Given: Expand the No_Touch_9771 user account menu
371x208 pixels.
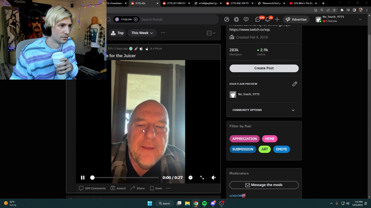Looking at the screenshot, I should point(339,19).
